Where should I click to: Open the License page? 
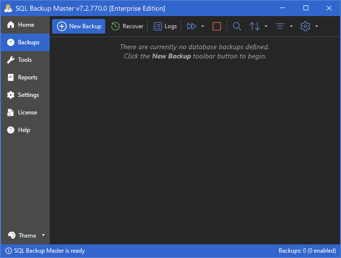[25, 112]
